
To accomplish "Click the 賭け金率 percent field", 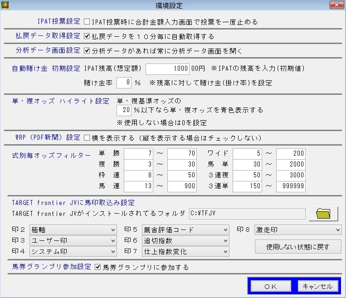I will (124, 83).
